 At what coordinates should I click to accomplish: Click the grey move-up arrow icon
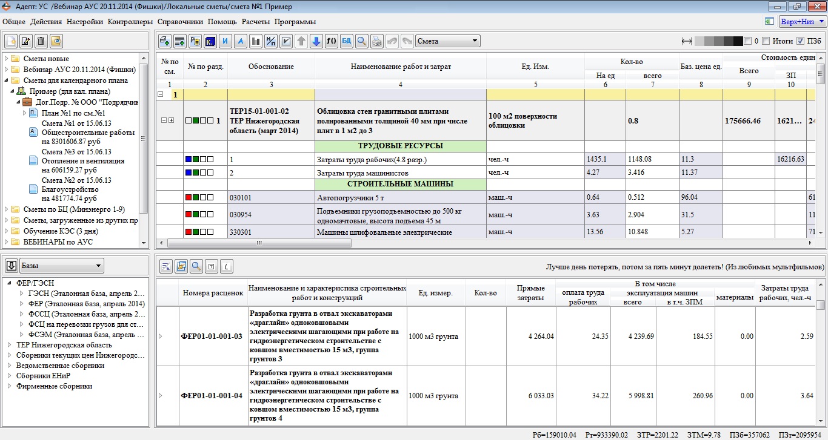point(301,41)
